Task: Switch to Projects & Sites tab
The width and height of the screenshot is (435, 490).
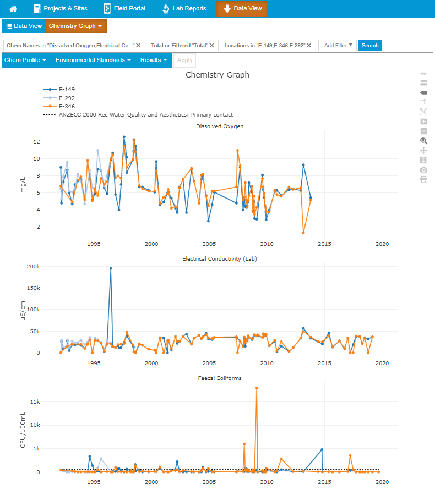Action: 60,9
